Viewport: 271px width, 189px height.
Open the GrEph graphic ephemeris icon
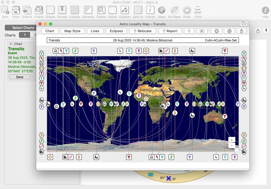point(112,12)
